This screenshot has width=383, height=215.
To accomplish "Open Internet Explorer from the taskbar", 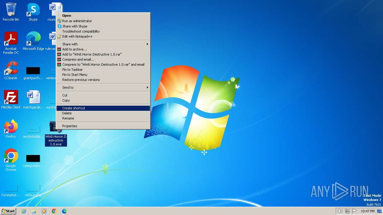I will click(24, 211).
